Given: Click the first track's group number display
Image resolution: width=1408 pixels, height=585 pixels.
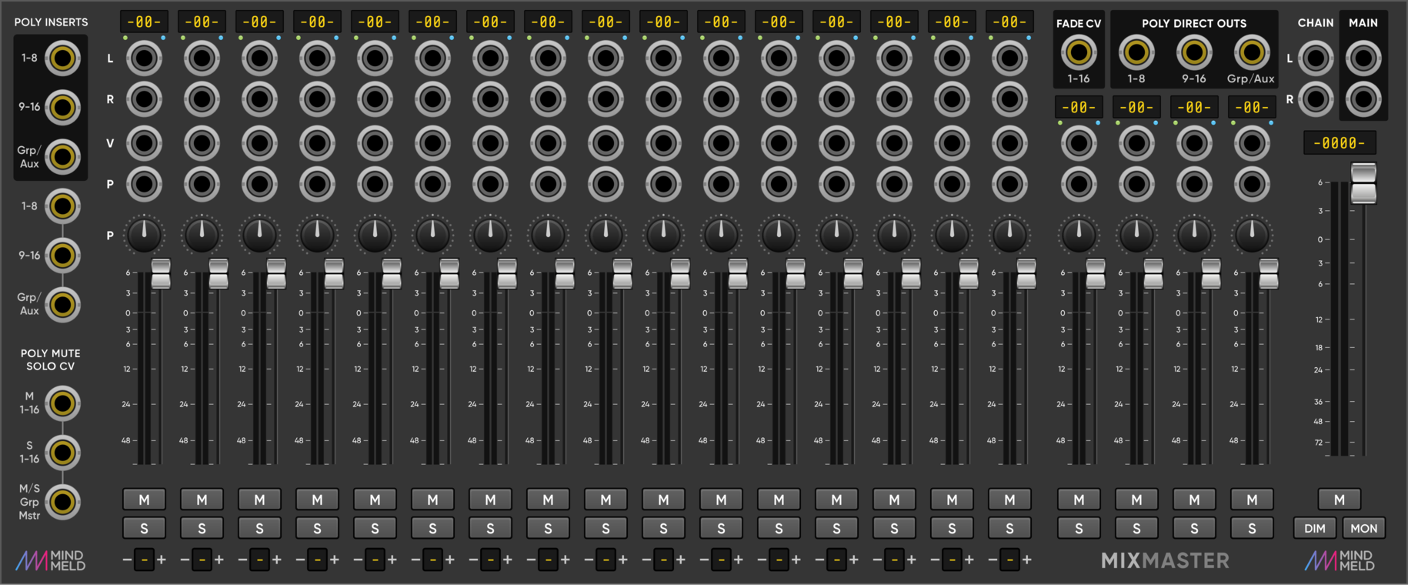Looking at the screenshot, I should [x=144, y=560].
